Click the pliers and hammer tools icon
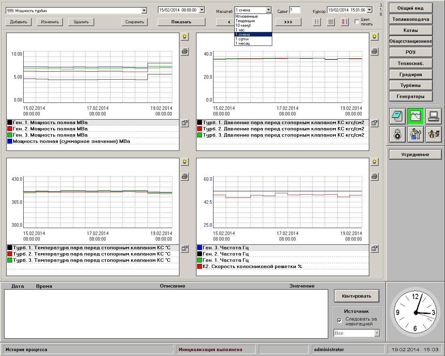This screenshot has height=356, width=445. tap(433, 134)
